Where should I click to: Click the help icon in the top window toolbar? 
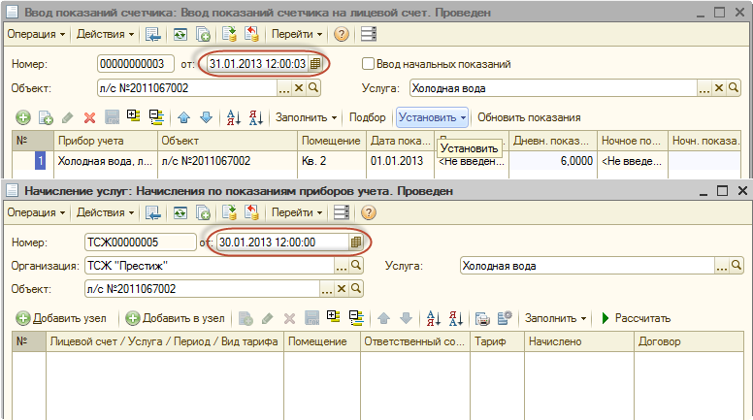tap(342, 34)
